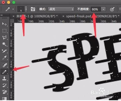The height and width of the screenshot is (101, 121).
Task: Open the brush size preset dropdown
Action: click(26, 9)
